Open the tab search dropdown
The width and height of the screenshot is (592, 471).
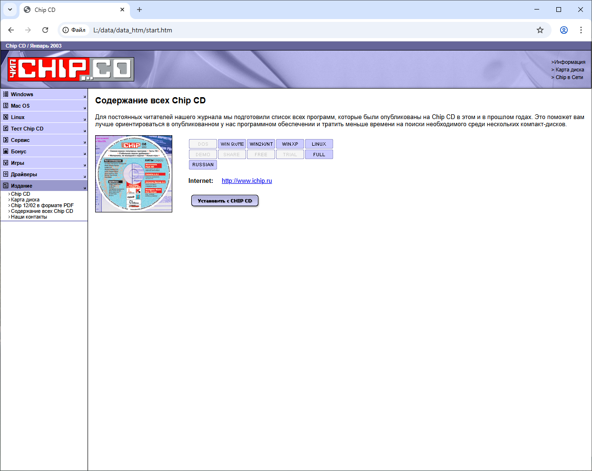click(10, 10)
